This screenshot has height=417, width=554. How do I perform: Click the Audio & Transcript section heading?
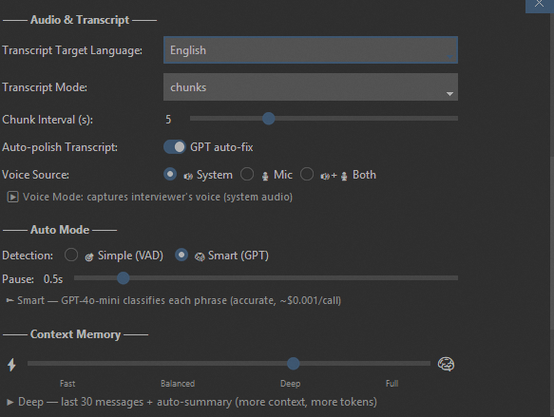80,20
